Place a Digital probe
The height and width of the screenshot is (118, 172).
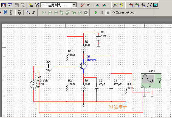[x=80, y=12]
